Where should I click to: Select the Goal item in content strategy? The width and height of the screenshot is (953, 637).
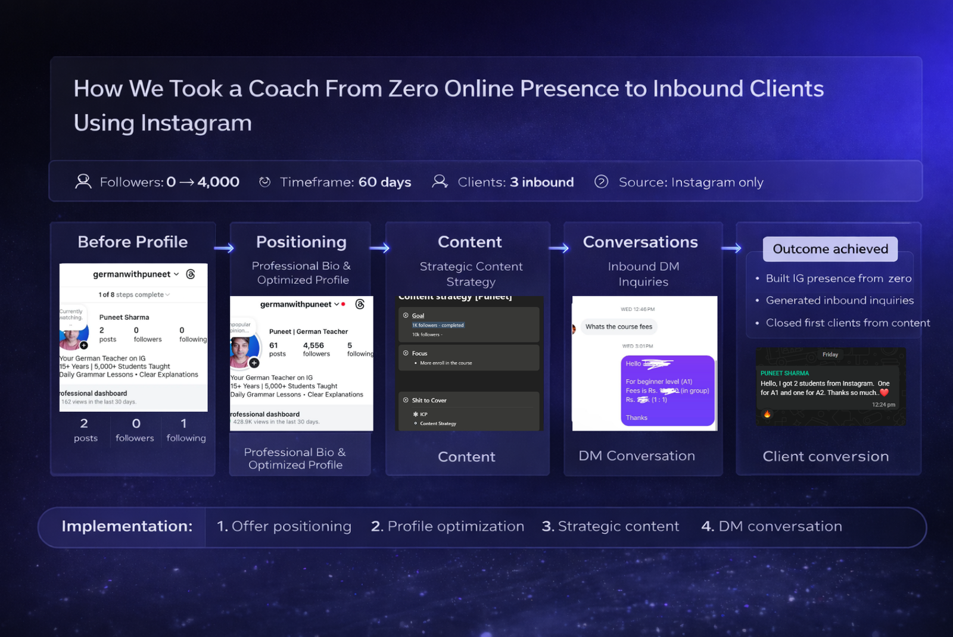(418, 316)
